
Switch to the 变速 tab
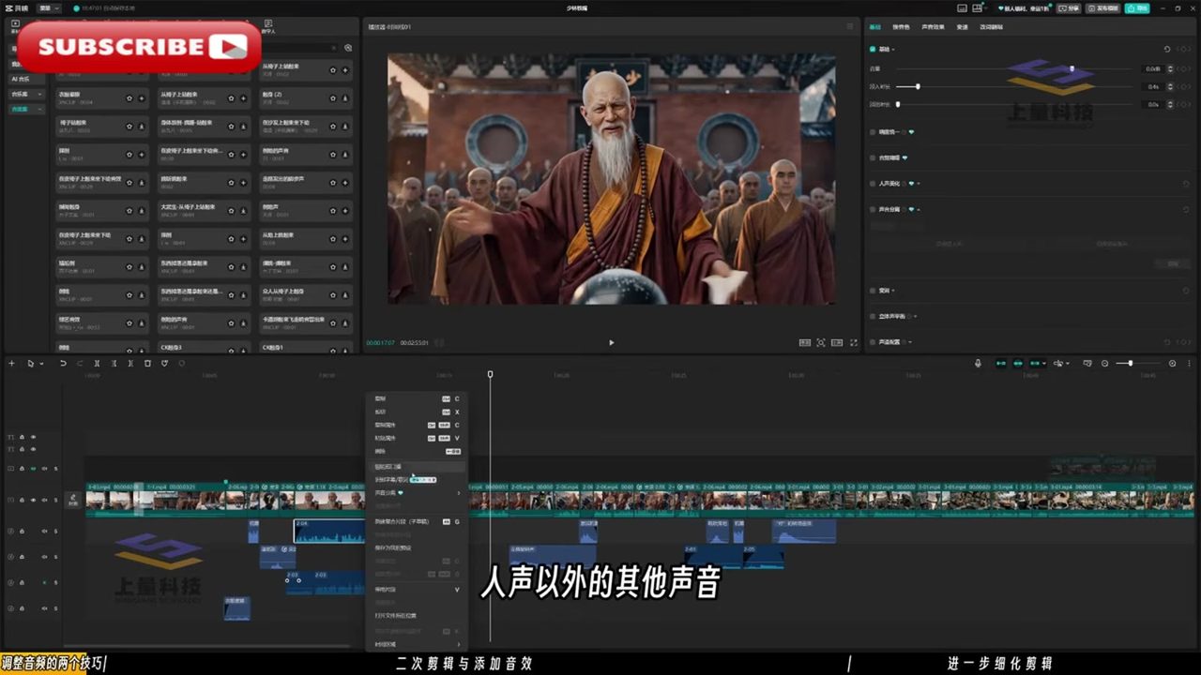[963, 27]
